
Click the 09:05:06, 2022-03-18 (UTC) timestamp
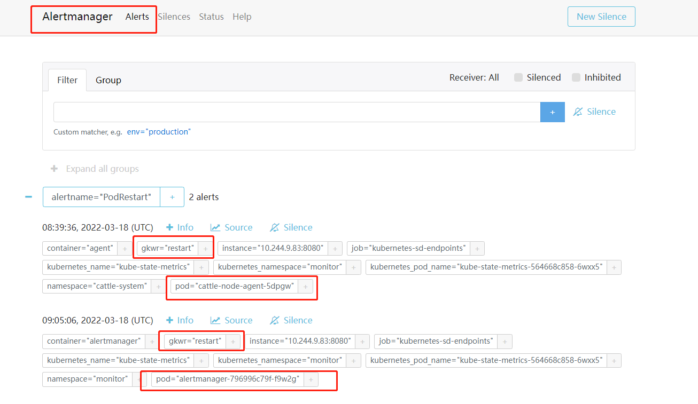tap(98, 320)
